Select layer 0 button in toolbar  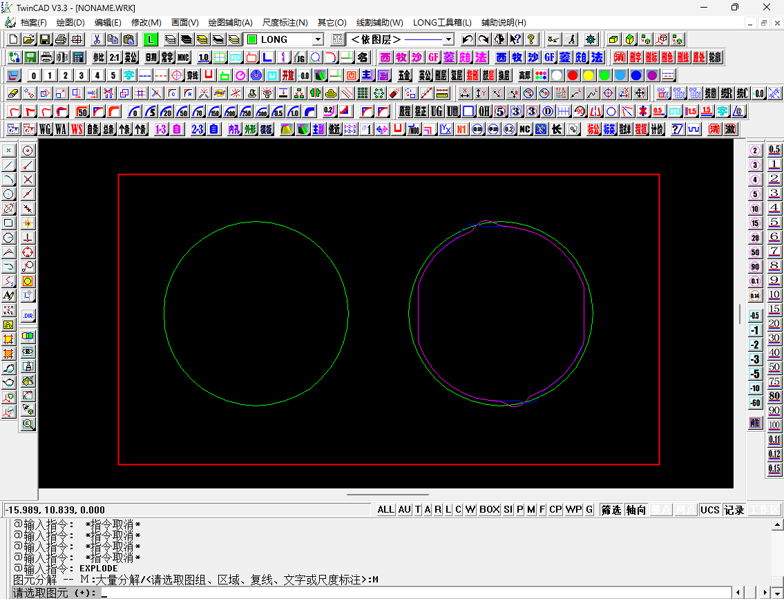[x=33, y=74]
